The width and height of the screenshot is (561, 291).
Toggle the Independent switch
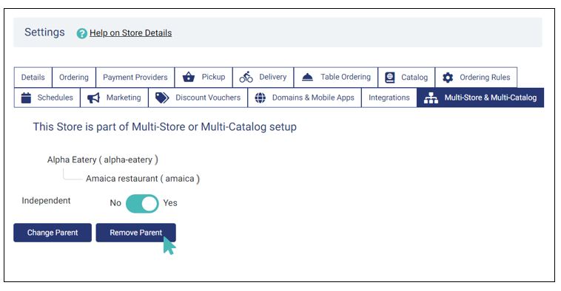click(142, 204)
